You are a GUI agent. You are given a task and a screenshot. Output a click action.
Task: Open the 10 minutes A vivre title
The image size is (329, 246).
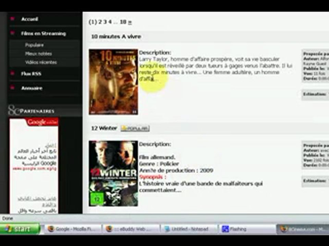116,37
